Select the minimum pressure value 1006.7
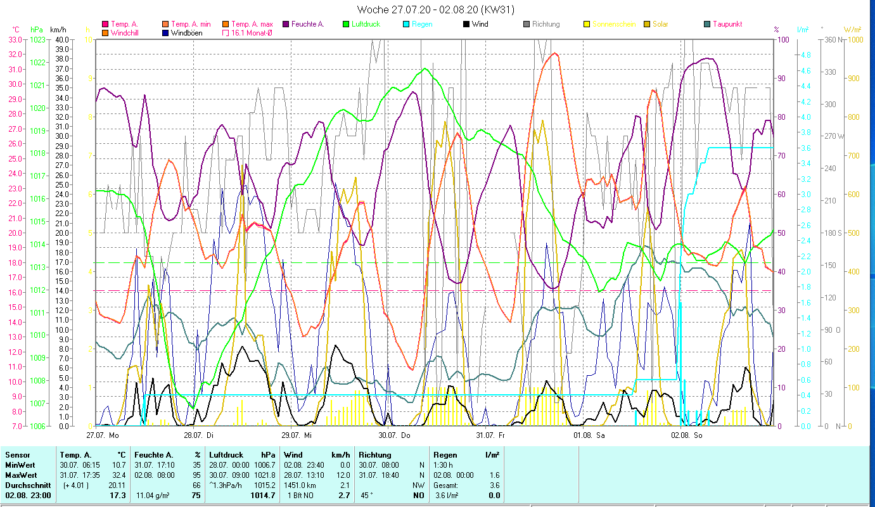The image size is (875, 507). [265, 465]
